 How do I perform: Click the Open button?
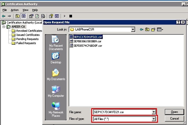click(x=174, y=112)
